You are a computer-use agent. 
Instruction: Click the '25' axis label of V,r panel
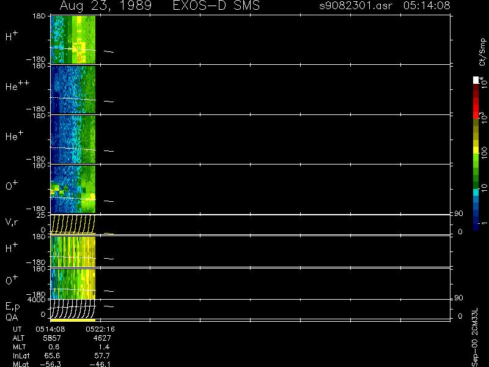(x=42, y=215)
